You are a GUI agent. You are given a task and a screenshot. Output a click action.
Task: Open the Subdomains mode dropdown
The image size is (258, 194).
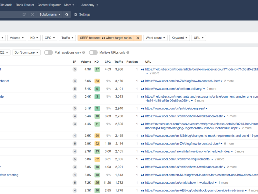[x=50, y=15]
